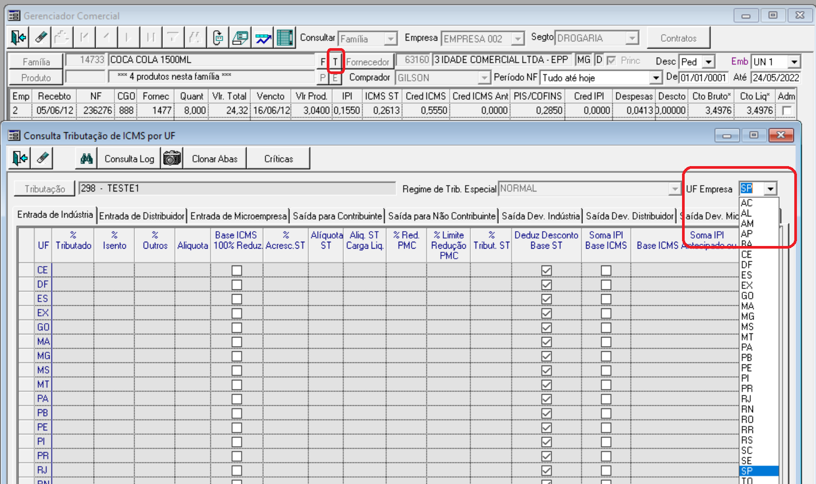
Task: Click the document transfer icon in main toolbar
Action: tap(218, 38)
